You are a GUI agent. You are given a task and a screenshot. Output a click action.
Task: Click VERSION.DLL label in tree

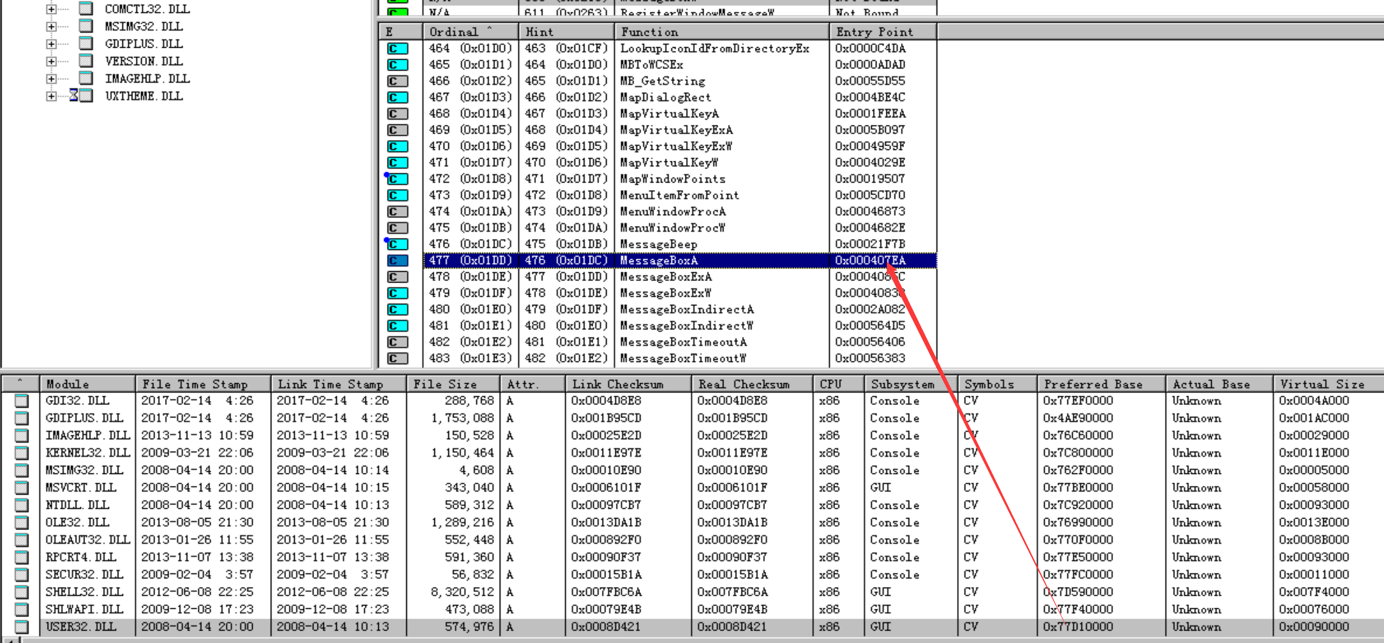(x=144, y=61)
